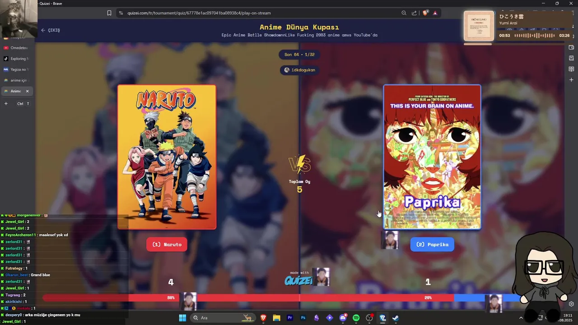This screenshot has width=578, height=325.
Task: Click the taskbar search box 'Ara'
Action: click(x=222, y=318)
